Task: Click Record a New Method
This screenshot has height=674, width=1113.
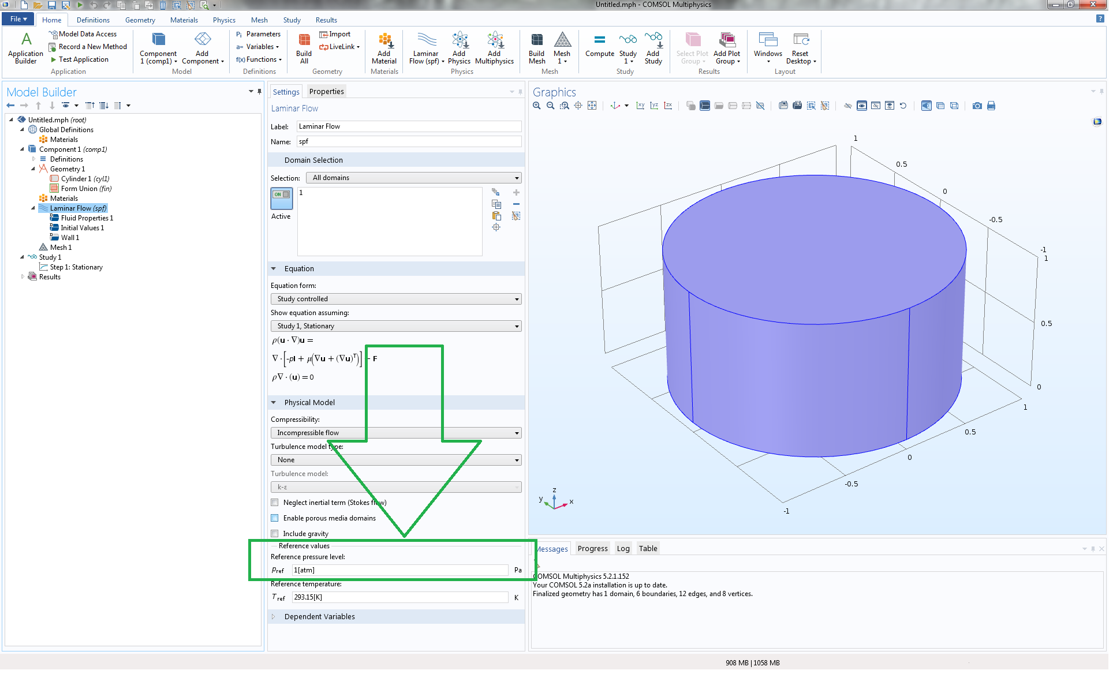Action: pyautogui.click(x=88, y=47)
